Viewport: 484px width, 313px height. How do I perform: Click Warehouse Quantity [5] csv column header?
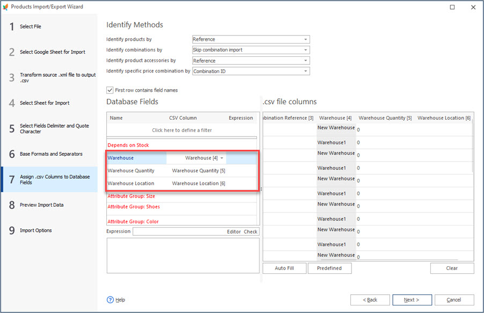pyautogui.click(x=385, y=118)
